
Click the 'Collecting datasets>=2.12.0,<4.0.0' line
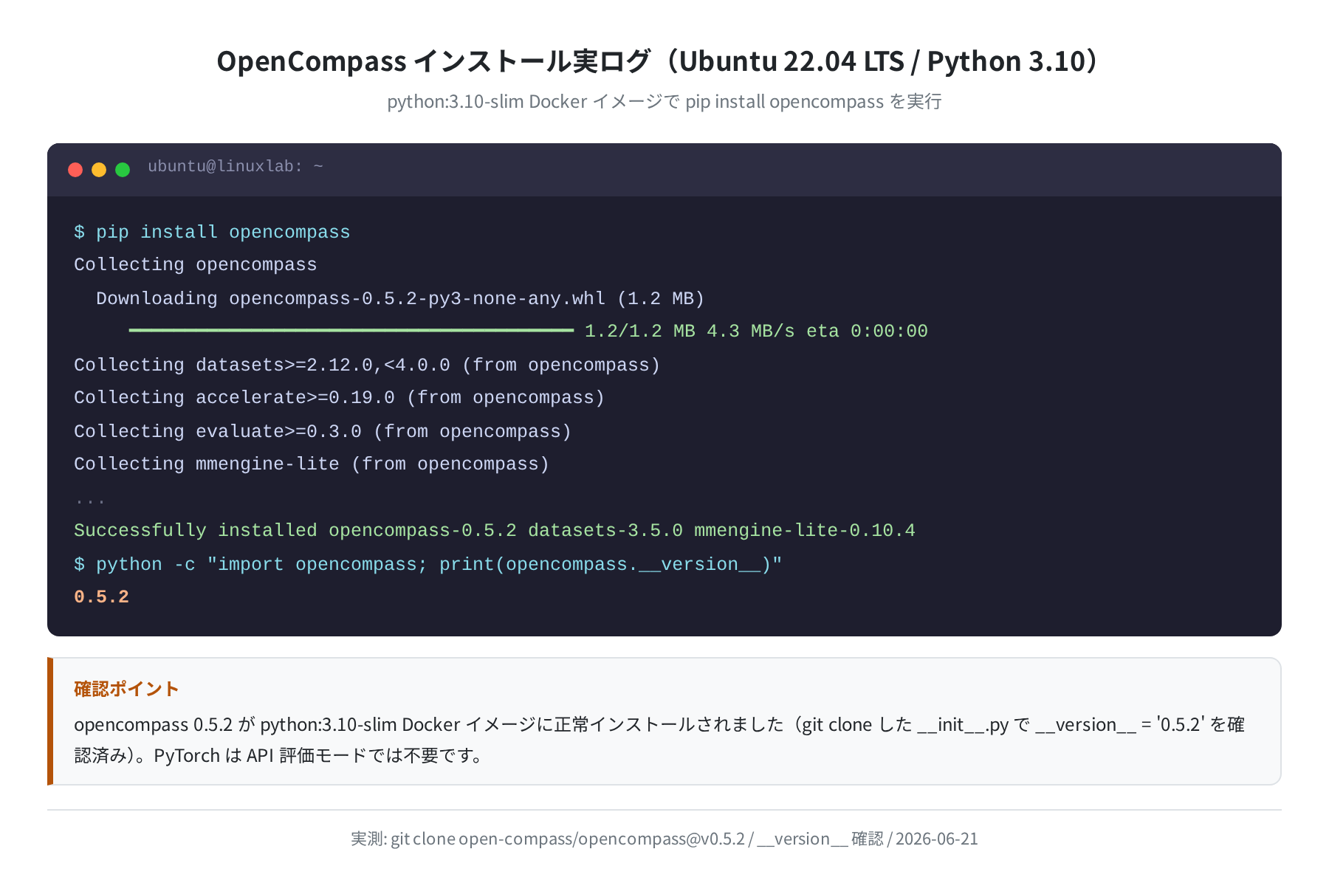[x=367, y=365]
